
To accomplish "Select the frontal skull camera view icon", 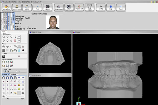I will pyautogui.click(x=7, y=37).
